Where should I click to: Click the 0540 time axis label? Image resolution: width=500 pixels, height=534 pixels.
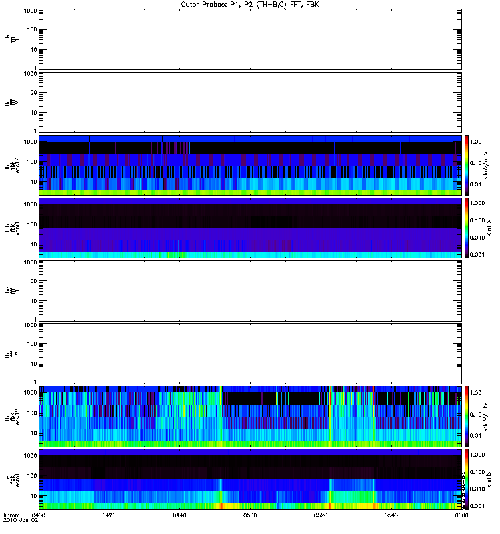coord(391,515)
